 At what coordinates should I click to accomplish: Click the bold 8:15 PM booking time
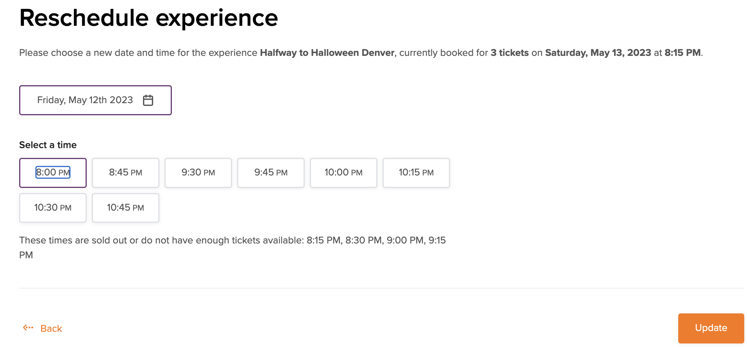point(683,53)
